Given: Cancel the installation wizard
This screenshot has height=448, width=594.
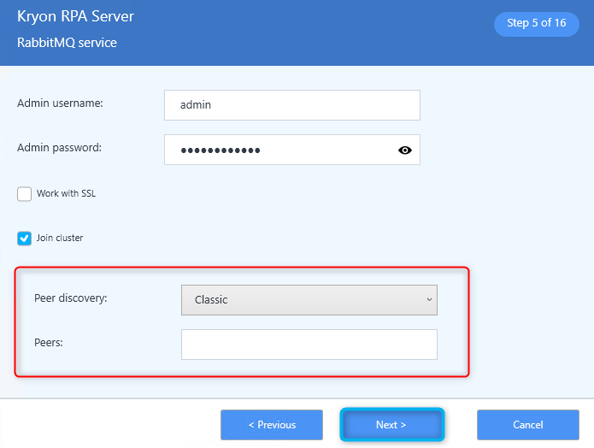Looking at the screenshot, I should click(527, 425).
